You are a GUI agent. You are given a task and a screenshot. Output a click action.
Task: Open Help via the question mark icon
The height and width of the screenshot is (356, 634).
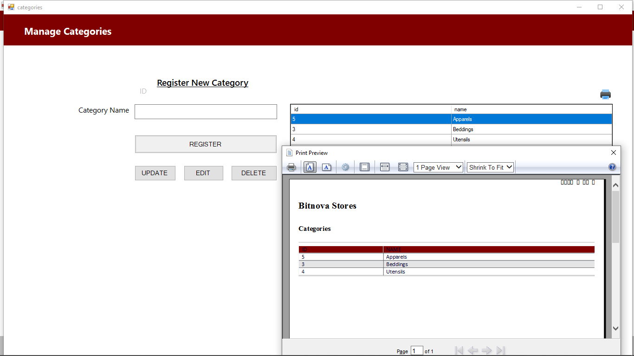(612, 167)
